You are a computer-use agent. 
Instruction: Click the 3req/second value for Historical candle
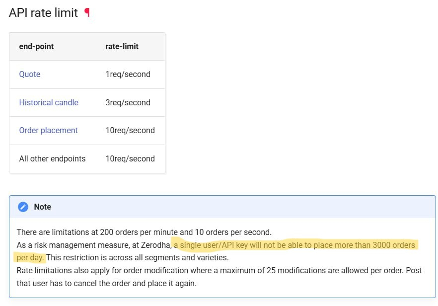[x=128, y=102]
